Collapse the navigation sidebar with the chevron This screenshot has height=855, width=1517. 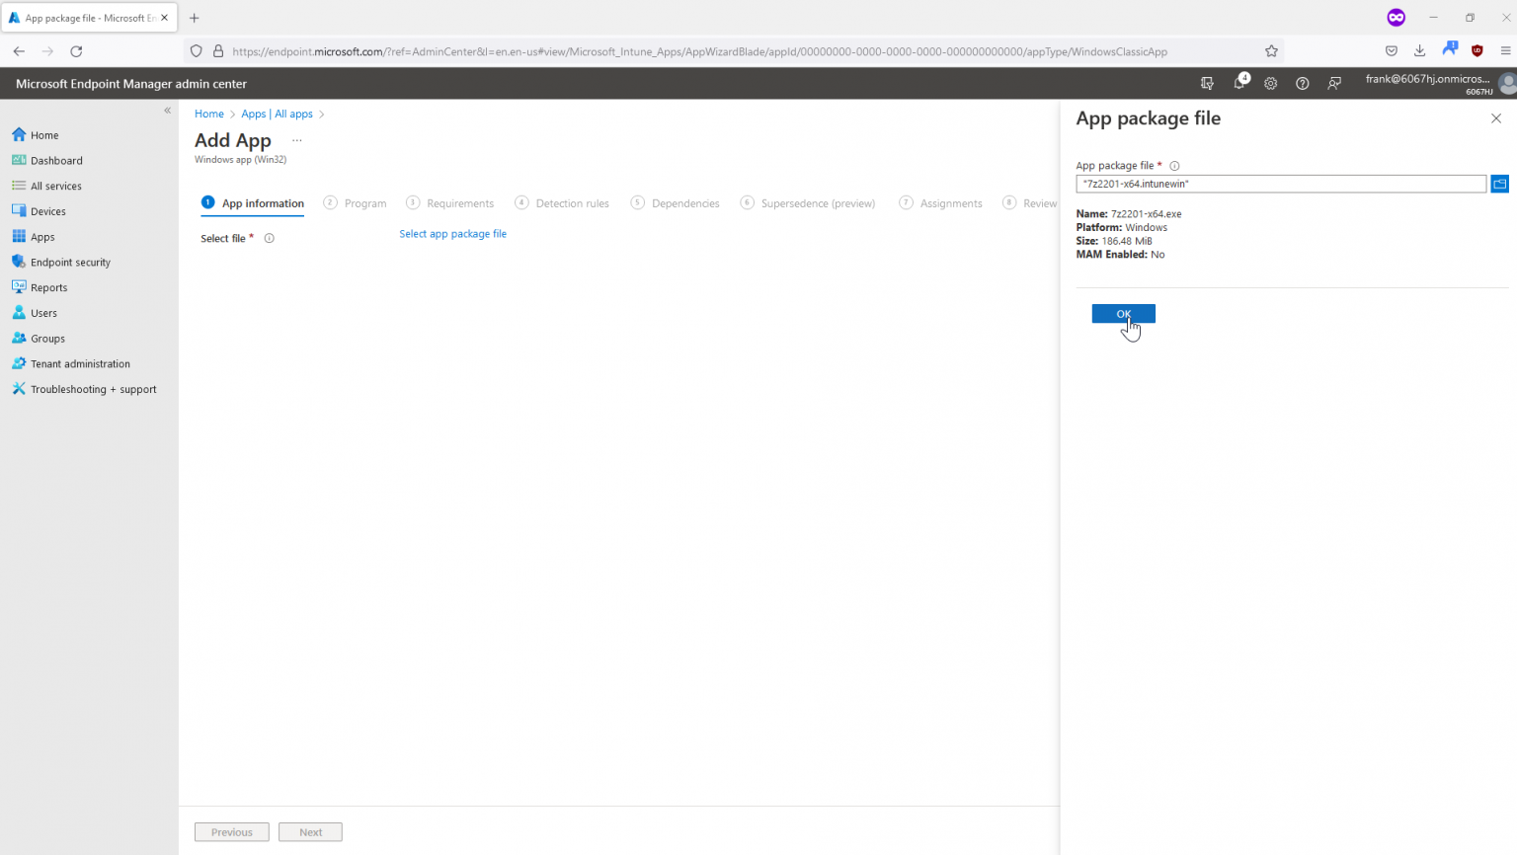tap(167, 110)
